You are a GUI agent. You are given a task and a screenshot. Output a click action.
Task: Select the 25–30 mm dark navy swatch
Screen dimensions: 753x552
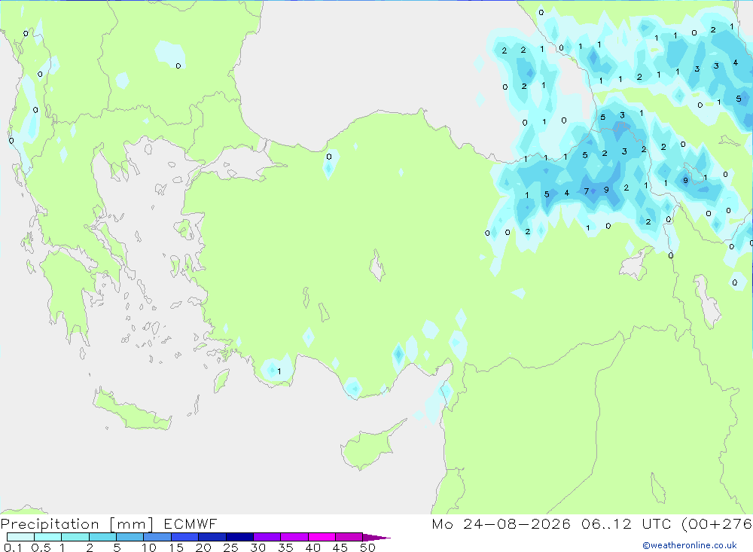(239, 537)
